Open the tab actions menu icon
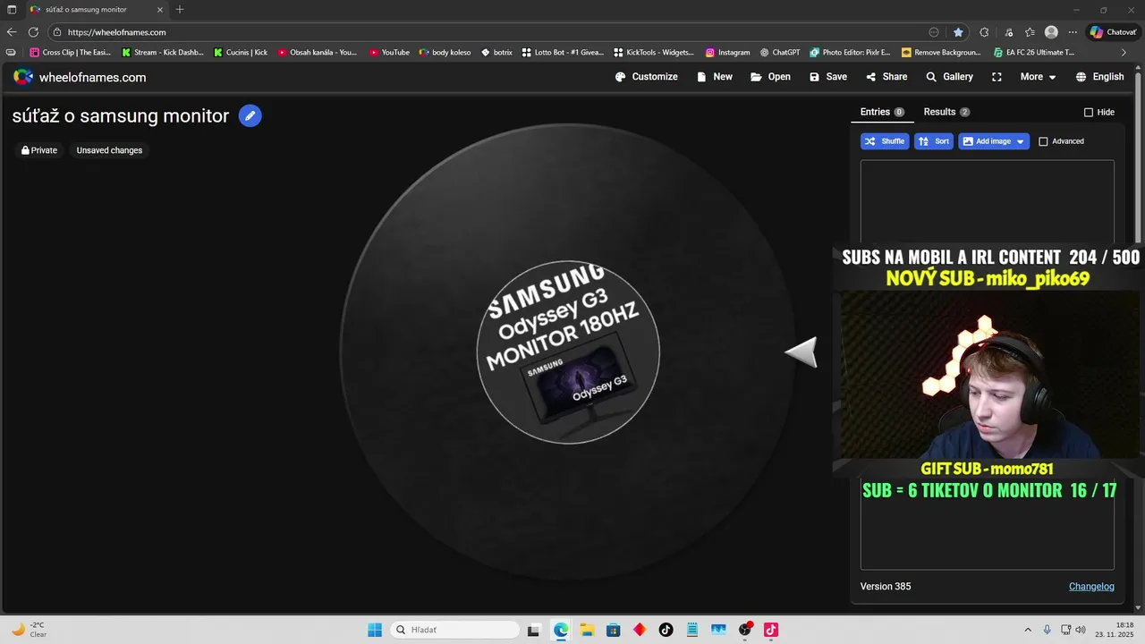The height and width of the screenshot is (644, 1145). click(x=12, y=9)
